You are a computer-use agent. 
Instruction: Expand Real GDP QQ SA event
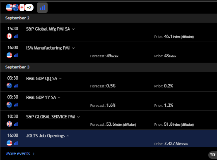pyautogui.click(x=60, y=78)
